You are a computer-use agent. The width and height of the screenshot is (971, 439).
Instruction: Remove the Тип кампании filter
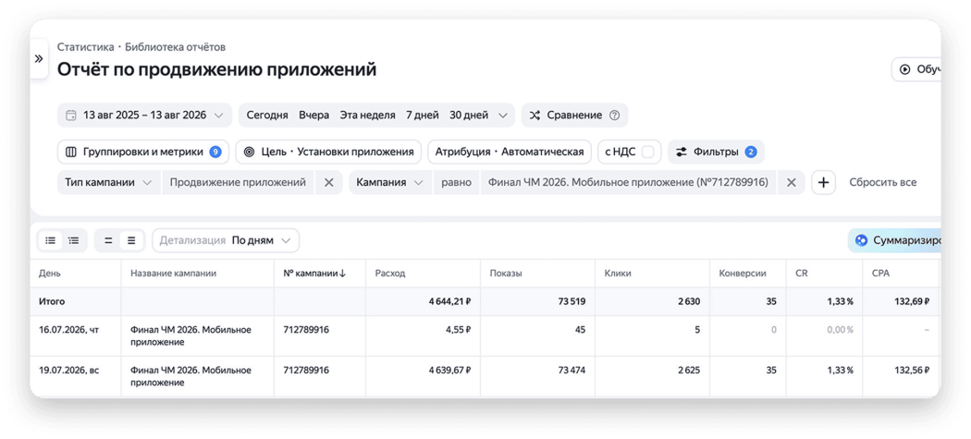pos(329,183)
